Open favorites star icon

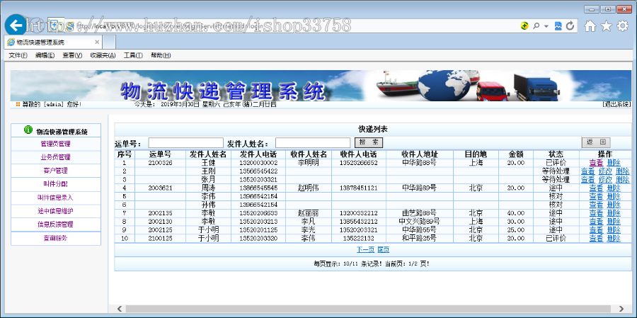click(x=606, y=26)
